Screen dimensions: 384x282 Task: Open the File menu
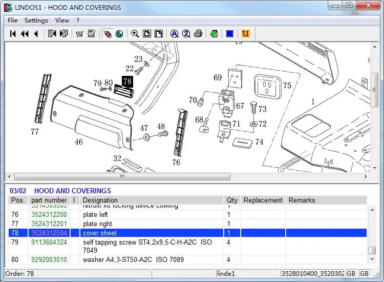(x=12, y=21)
